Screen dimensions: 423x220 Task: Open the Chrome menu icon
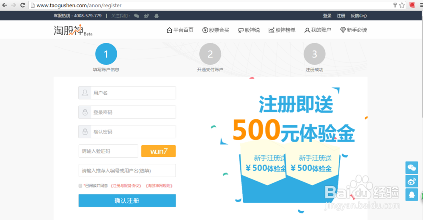(x=421, y=5)
